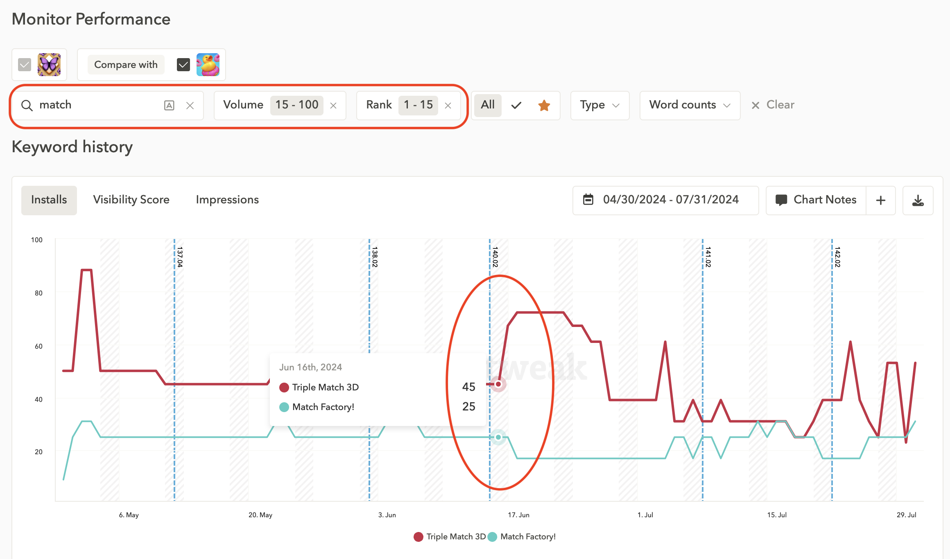Select the All keywords filter

488,105
